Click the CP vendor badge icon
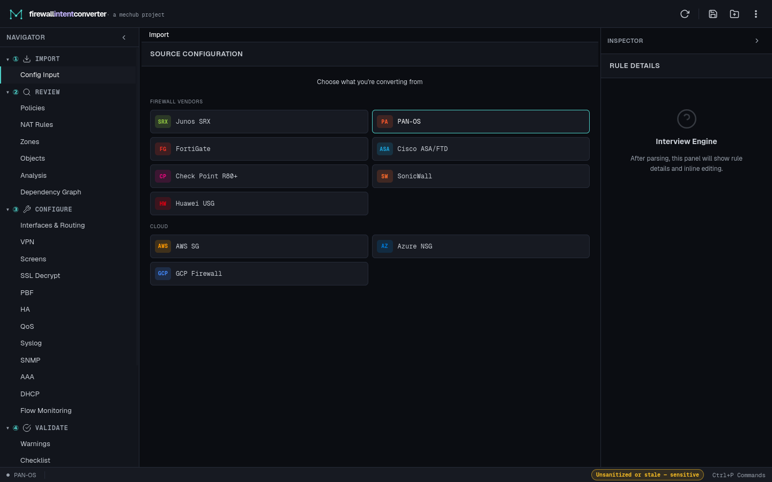Screen dimensions: 772x482 click(163, 176)
